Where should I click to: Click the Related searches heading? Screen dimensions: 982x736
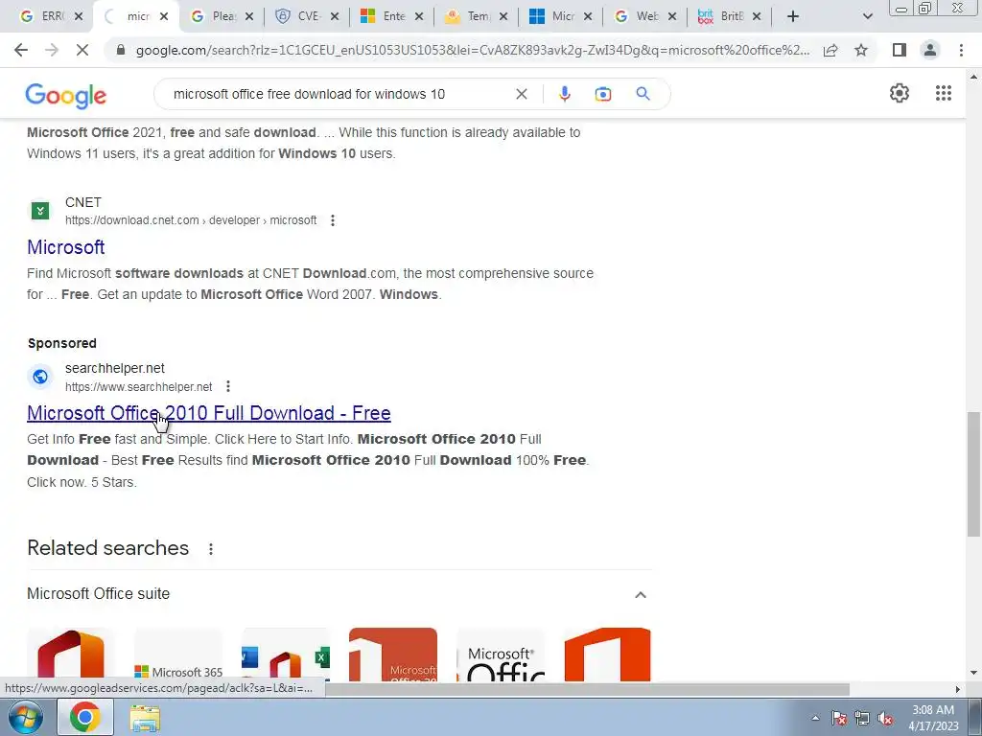(x=107, y=548)
